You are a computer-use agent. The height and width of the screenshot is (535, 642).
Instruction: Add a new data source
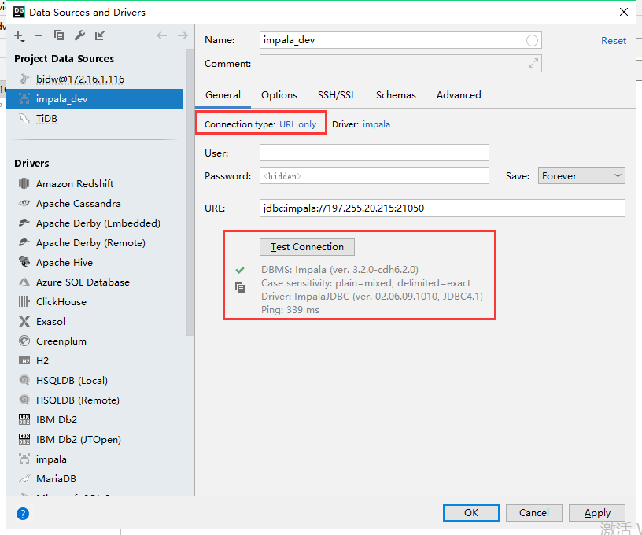[x=17, y=35]
